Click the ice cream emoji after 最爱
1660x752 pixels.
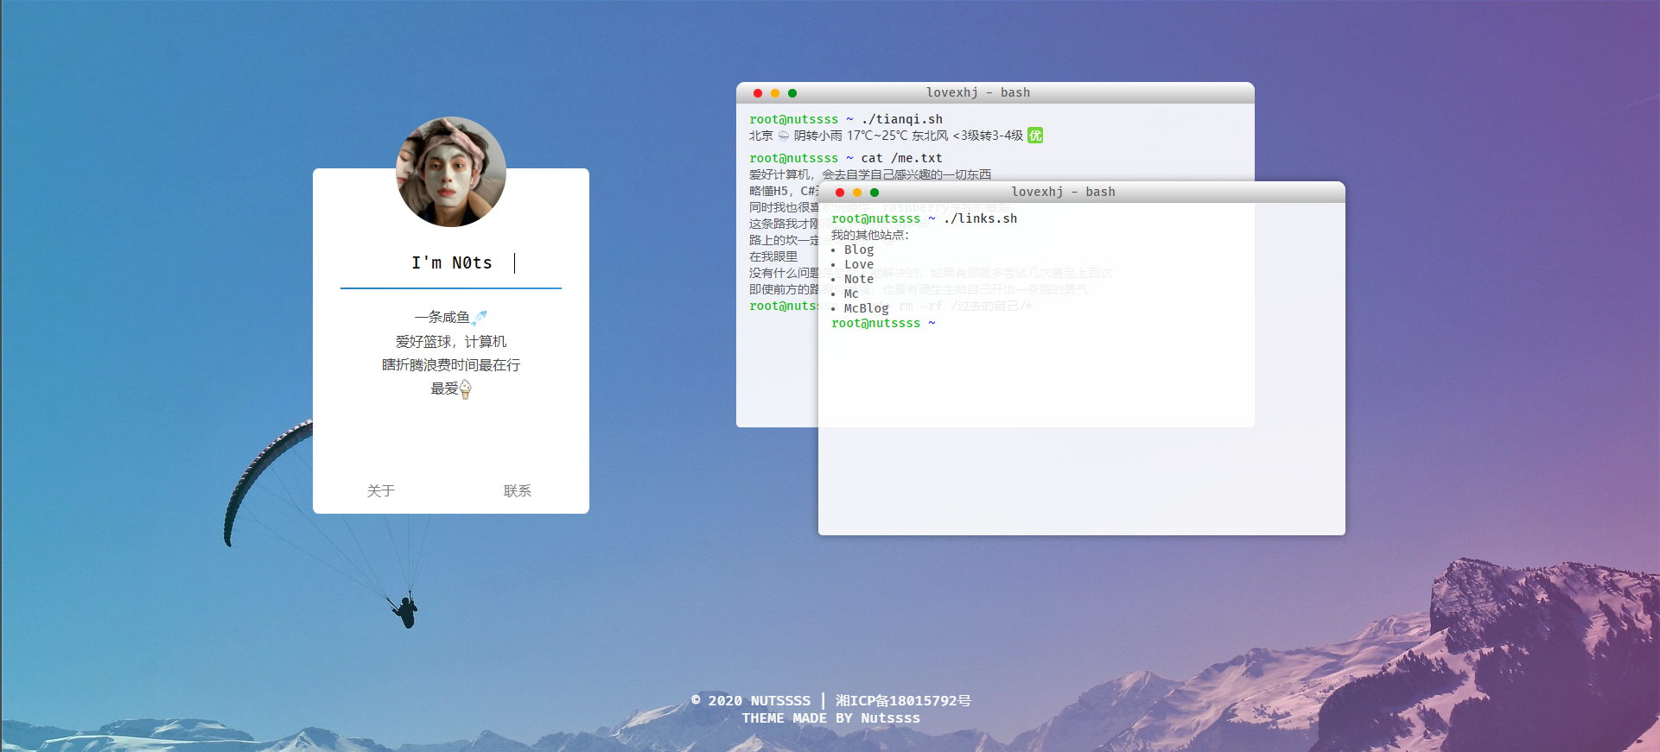tap(466, 389)
